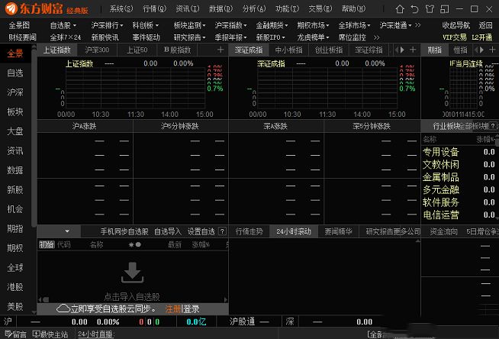Click the download arrow import icon
This screenshot has width=499, height=339.
[132, 273]
